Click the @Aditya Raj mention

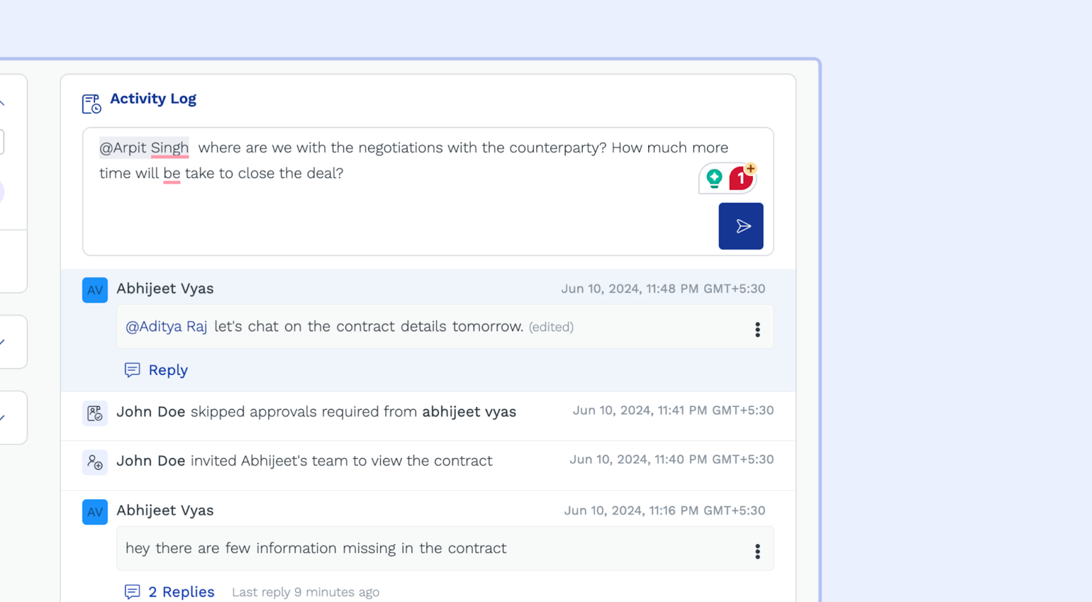(x=167, y=327)
